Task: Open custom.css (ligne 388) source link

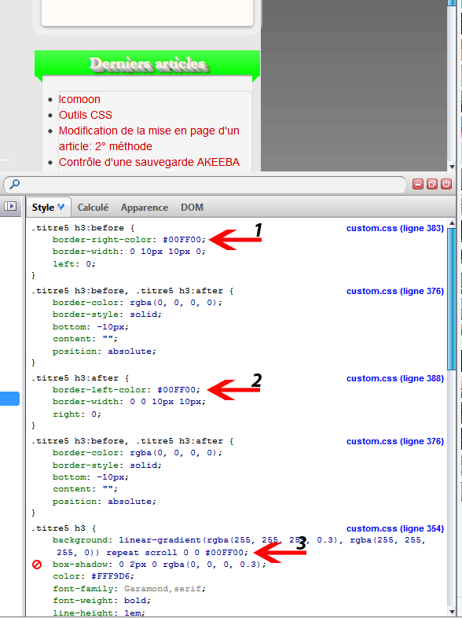Action: pyautogui.click(x=395, y=378)
